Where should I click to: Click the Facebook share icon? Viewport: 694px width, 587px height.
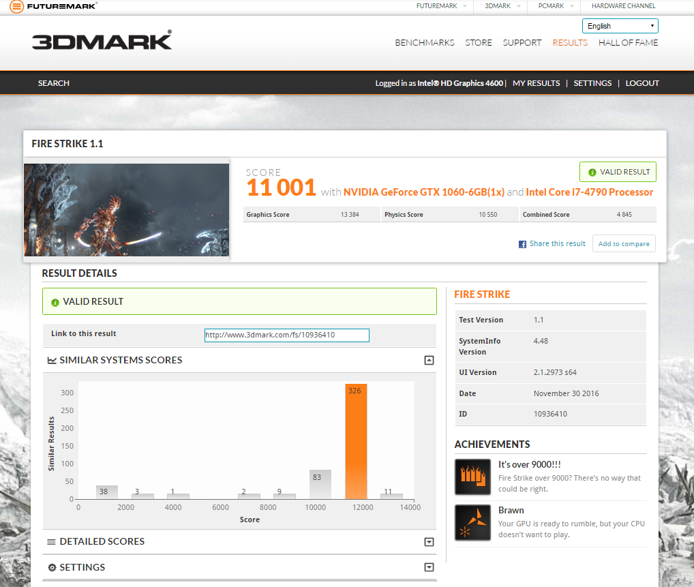pos(522,244)
